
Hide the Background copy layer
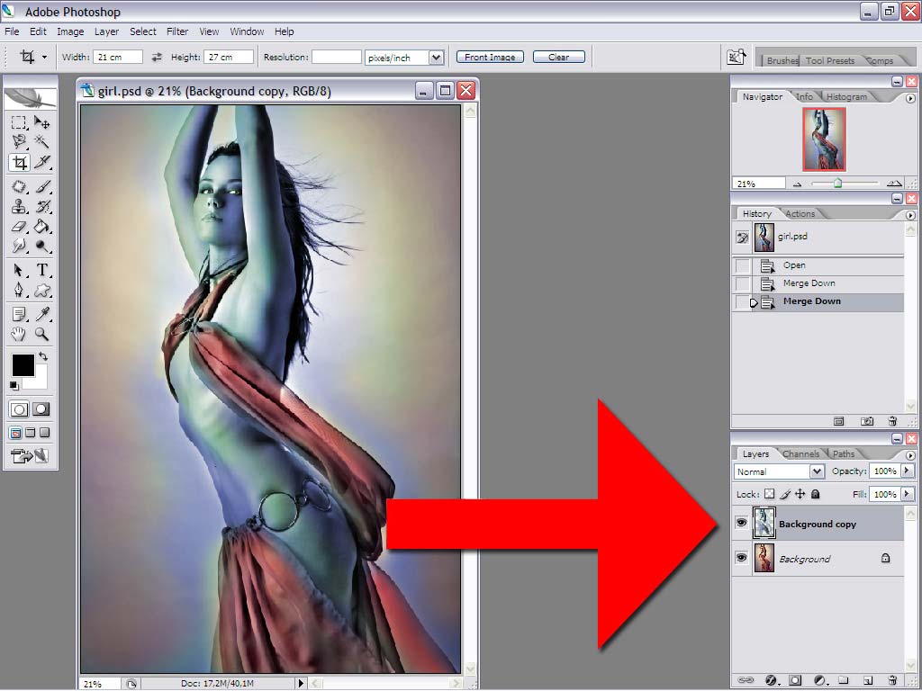tap(742, 523)
